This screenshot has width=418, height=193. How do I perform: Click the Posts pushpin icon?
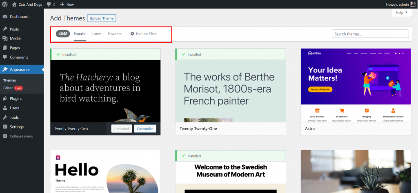pyautogui.click(x=5, y=29)
